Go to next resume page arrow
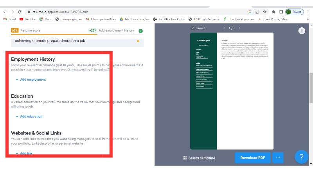Image resolution: width=313 pixels, height=175 pixels. pyautogui.click(x=240, y=28)
